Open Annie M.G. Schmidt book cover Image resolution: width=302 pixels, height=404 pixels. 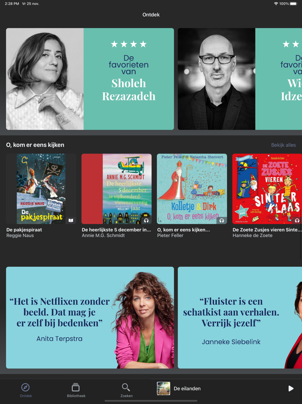click(x=116, y=189)
